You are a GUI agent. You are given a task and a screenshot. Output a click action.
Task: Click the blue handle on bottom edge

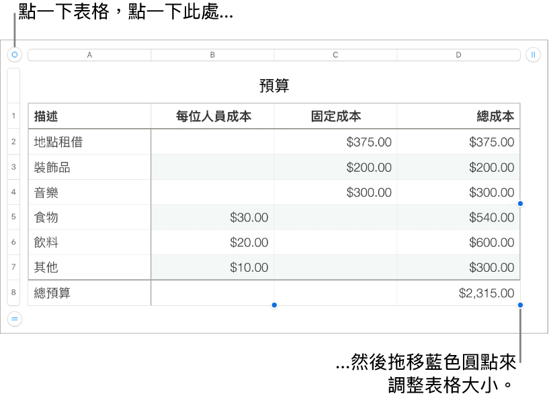click(x=274, y=305)
